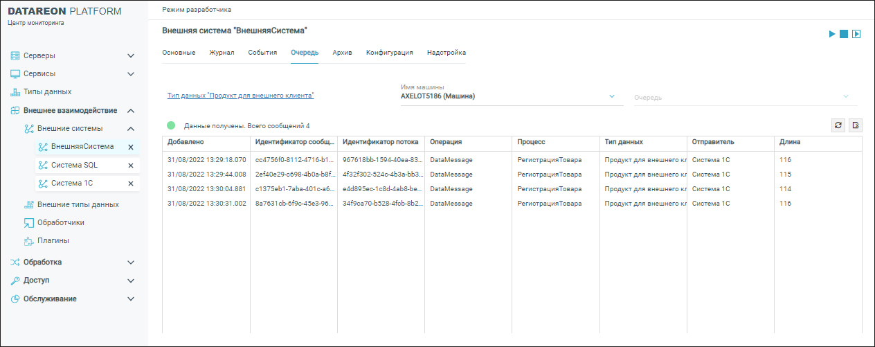The height and width of the screenshot is (347, 875).
Task: Expand the Серверы section
Action: tap(131, 55)
